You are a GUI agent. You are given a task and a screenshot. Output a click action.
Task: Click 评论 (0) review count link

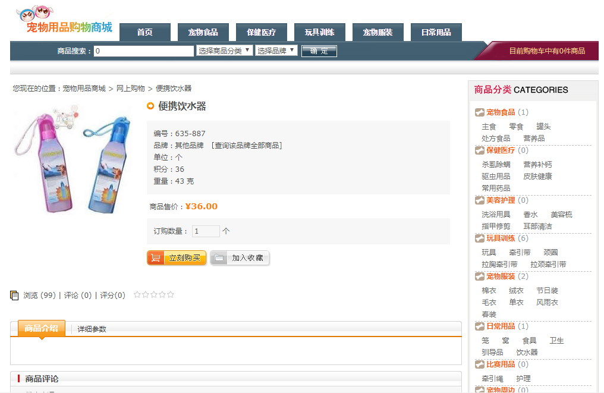78,295
